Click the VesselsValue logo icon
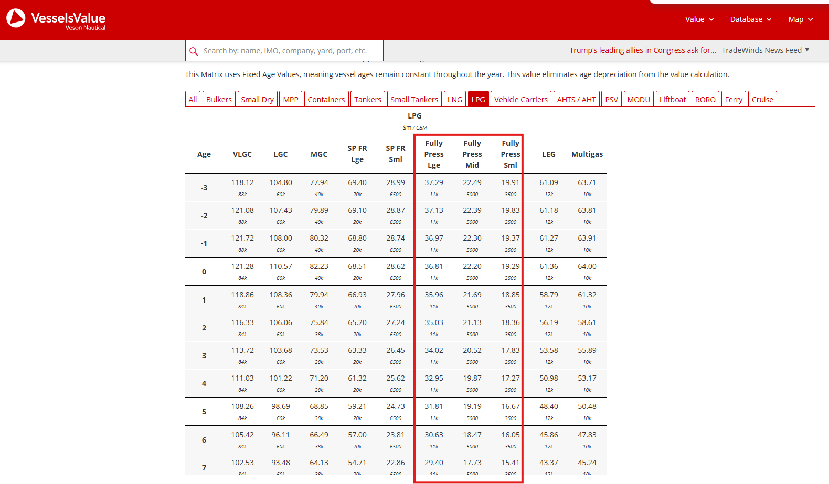Viewport: 829px width, 484px height. coord(16,18)
